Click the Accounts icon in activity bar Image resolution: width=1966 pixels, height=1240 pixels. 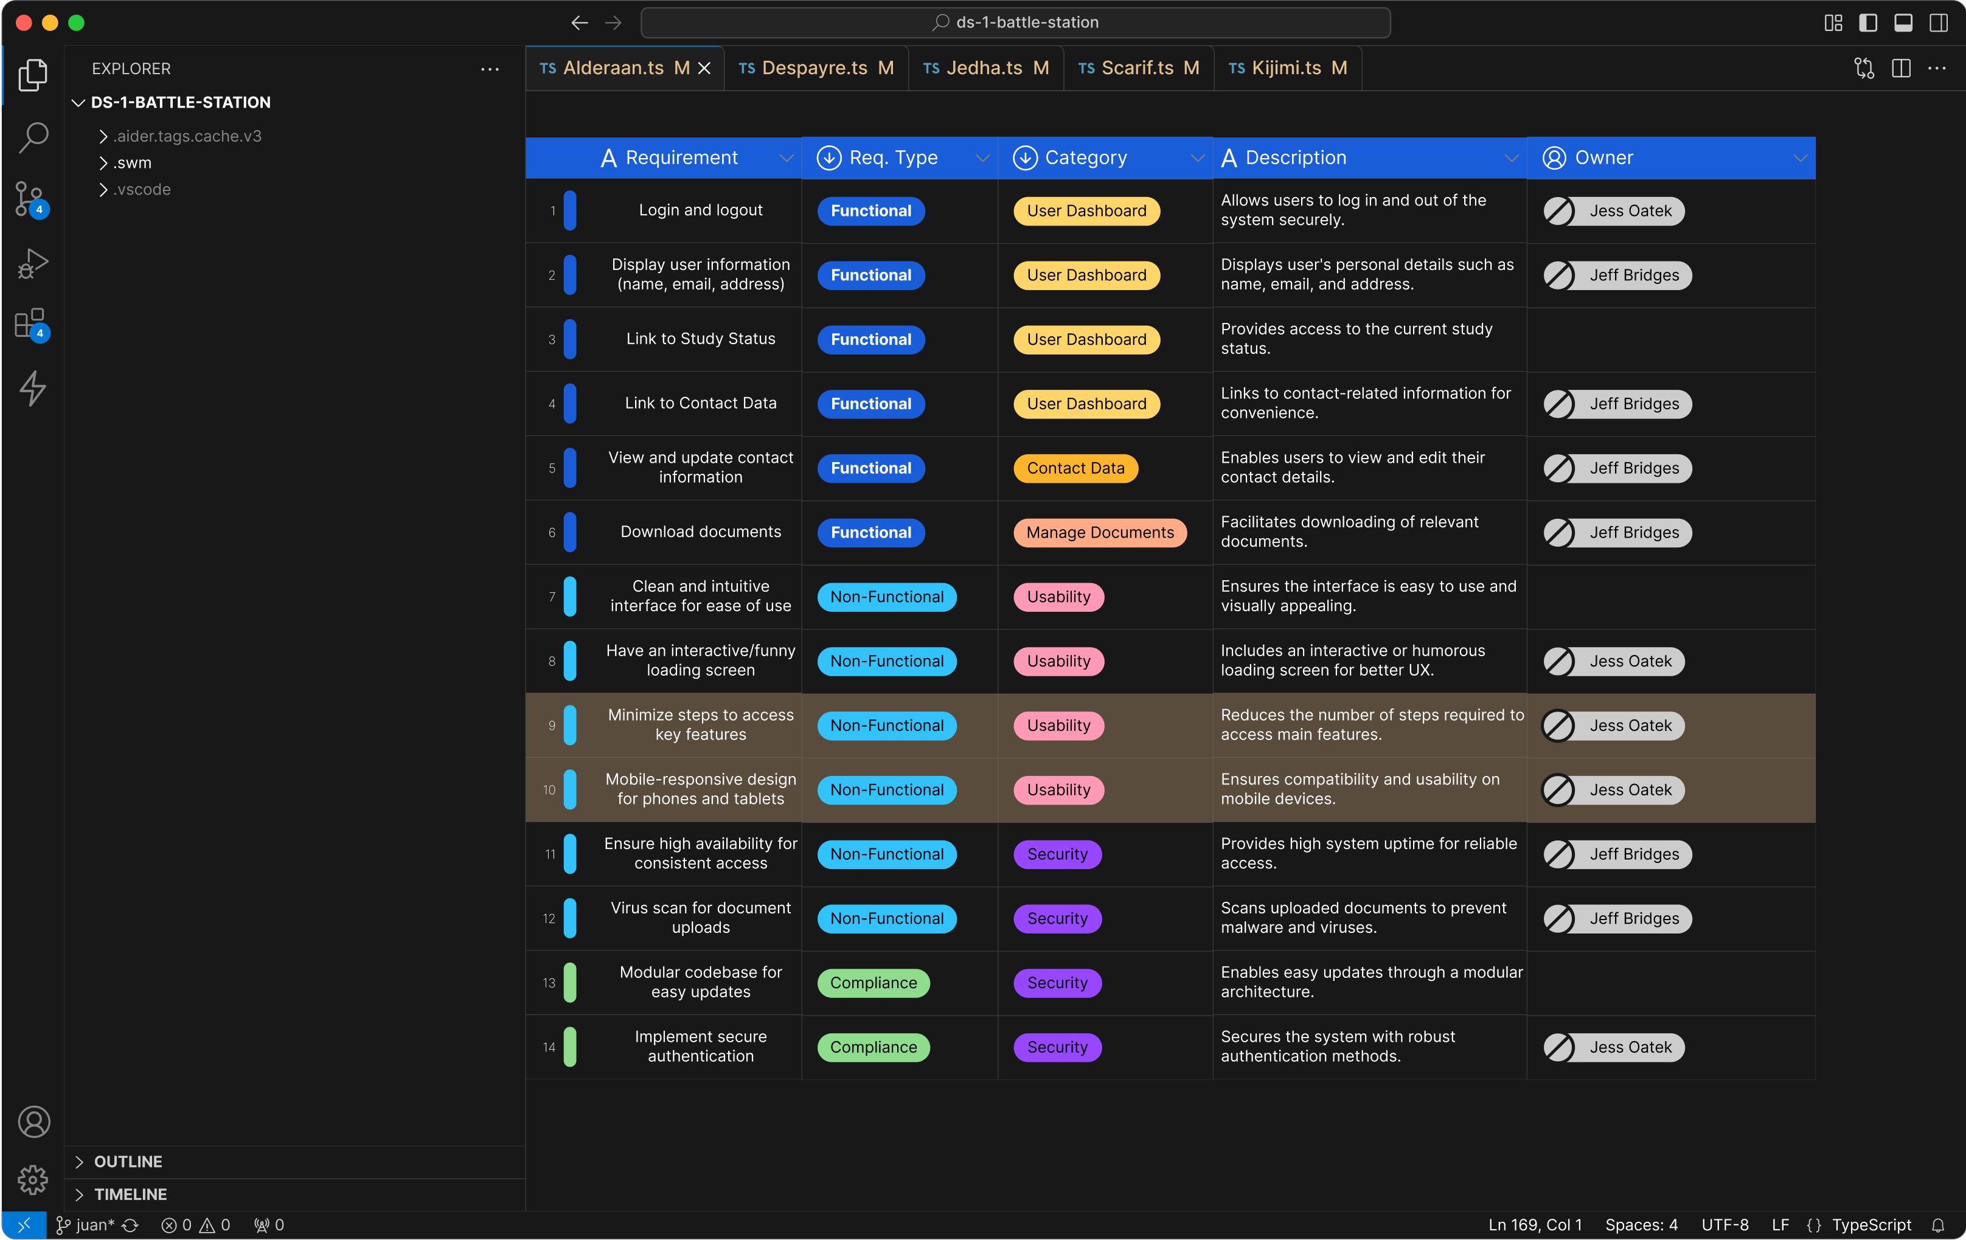click(33, 1121)
